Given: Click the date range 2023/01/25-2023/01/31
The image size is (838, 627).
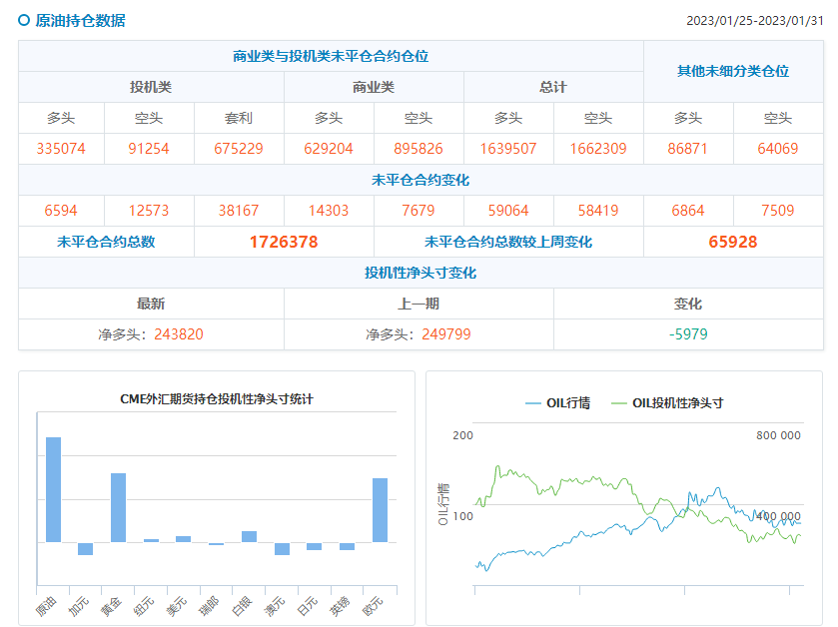Looking at the screenshot, I should pos(754,21).
